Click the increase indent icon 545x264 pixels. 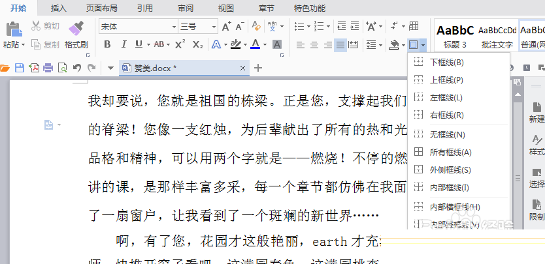click(355, 26)
